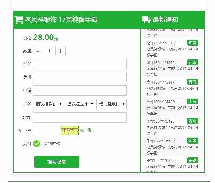This screenshot has width=215, height=183.
Task: Click the 海南 region tag
Action: click(x=193, y=43)
